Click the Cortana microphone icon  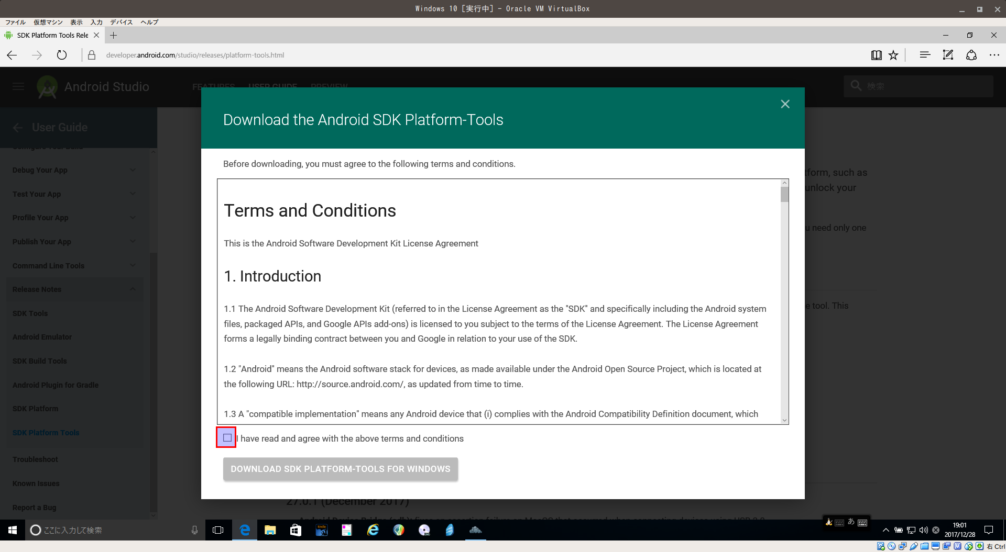[x=194, y=530]
